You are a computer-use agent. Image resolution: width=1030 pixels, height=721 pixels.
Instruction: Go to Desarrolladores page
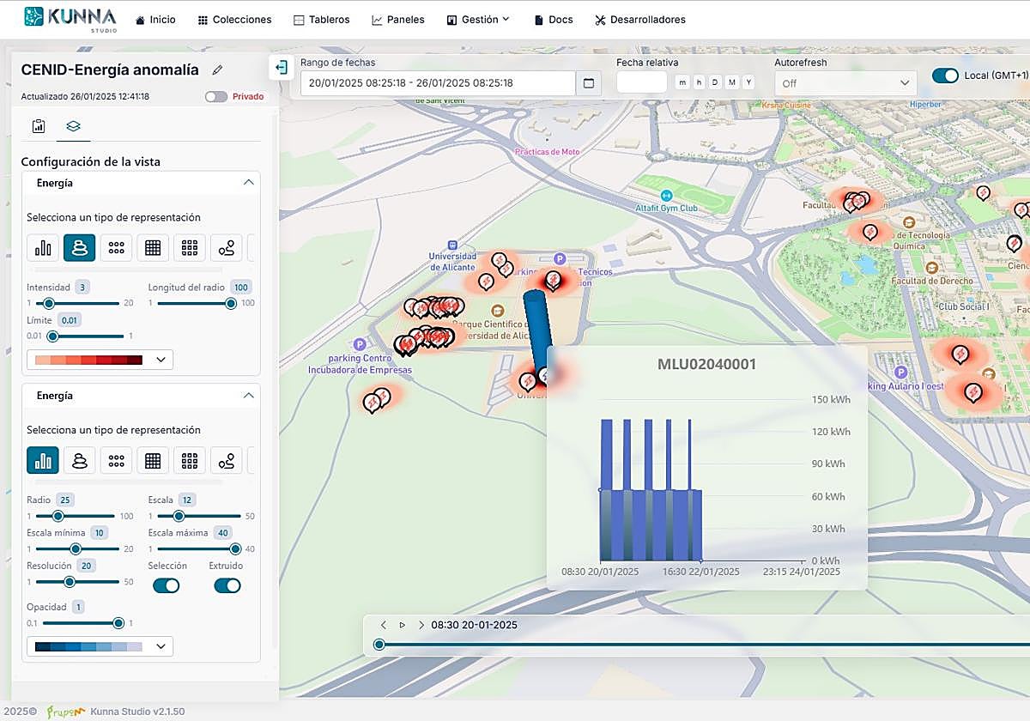639,20
